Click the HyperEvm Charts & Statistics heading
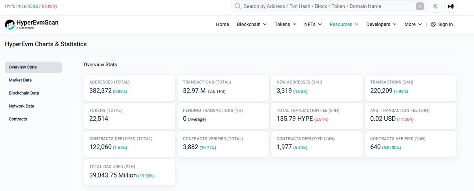474x191 pixels. (46, 44)
